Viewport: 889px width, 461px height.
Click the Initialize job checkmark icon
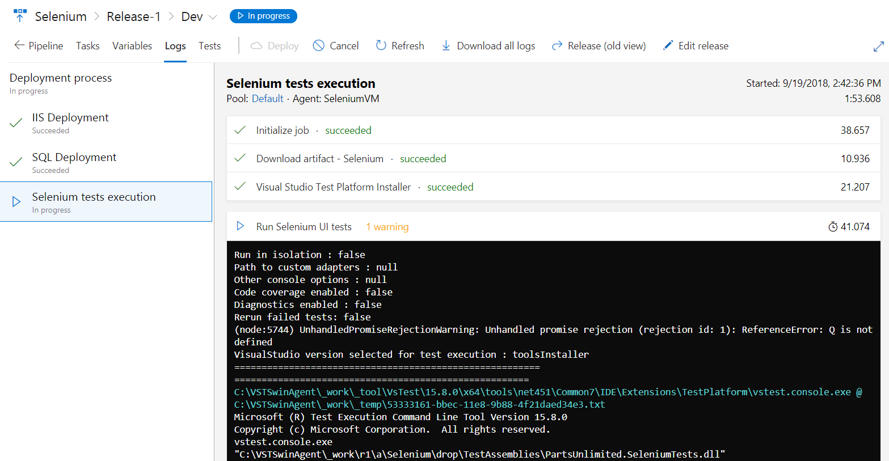click(240, 130)
